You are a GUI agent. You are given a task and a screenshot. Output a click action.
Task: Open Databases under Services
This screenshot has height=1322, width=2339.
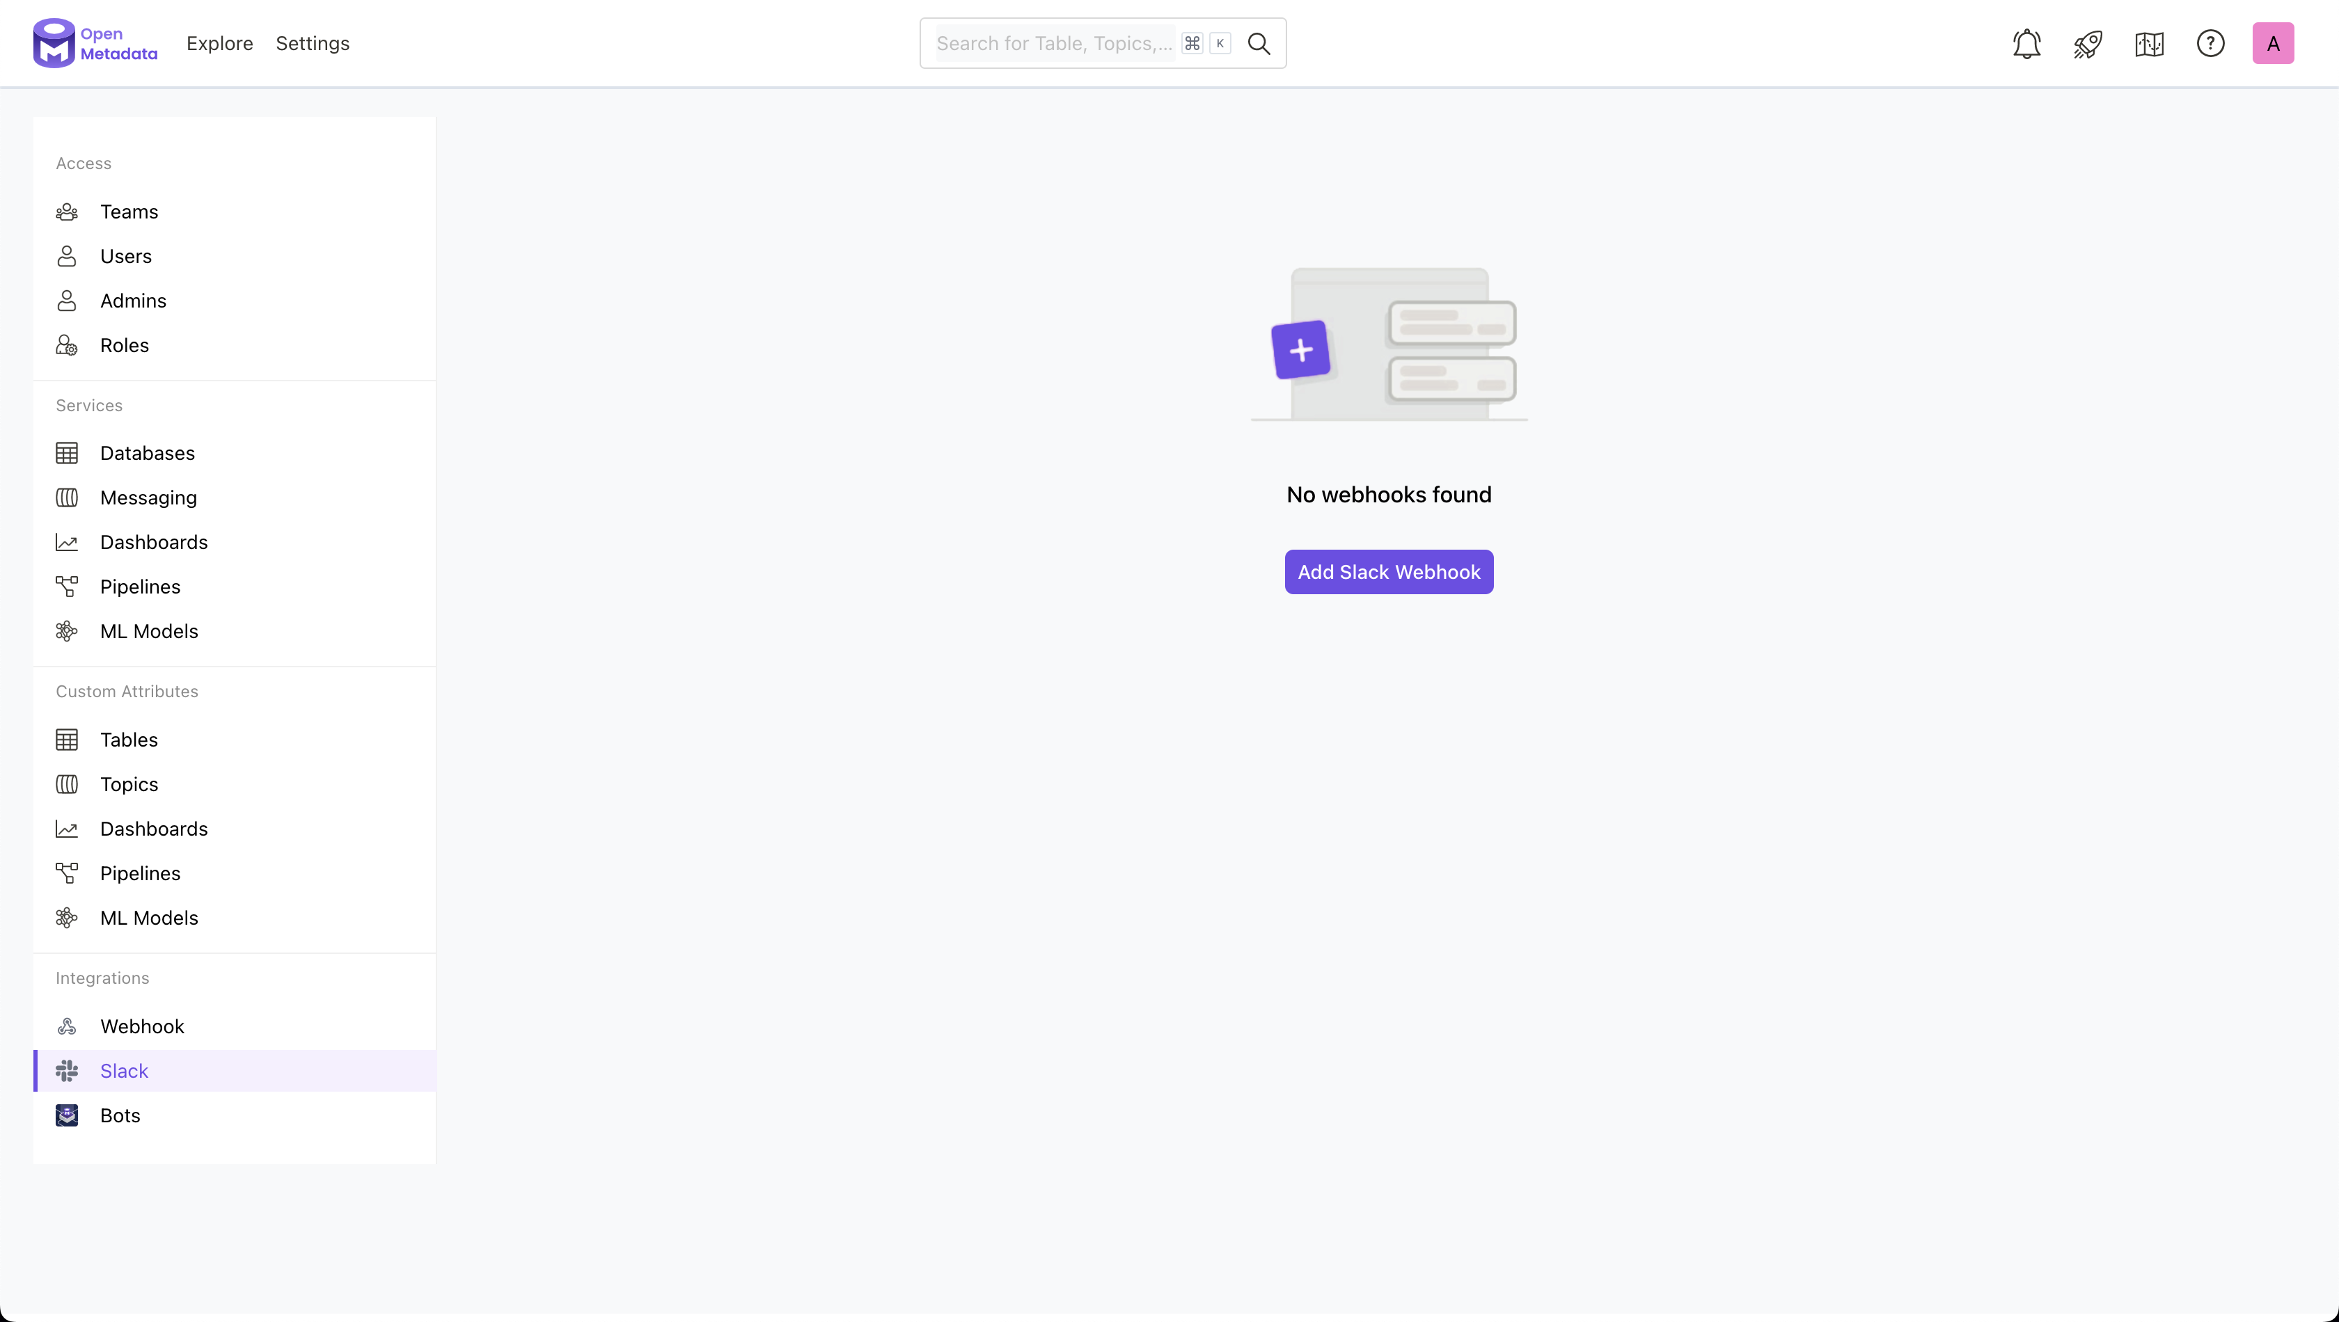[x=147, y=453]
